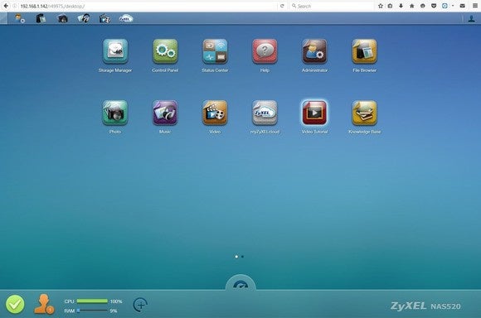Click File Browser shortcut in top bar
The image size is (481, 318).
pos(41,18)
